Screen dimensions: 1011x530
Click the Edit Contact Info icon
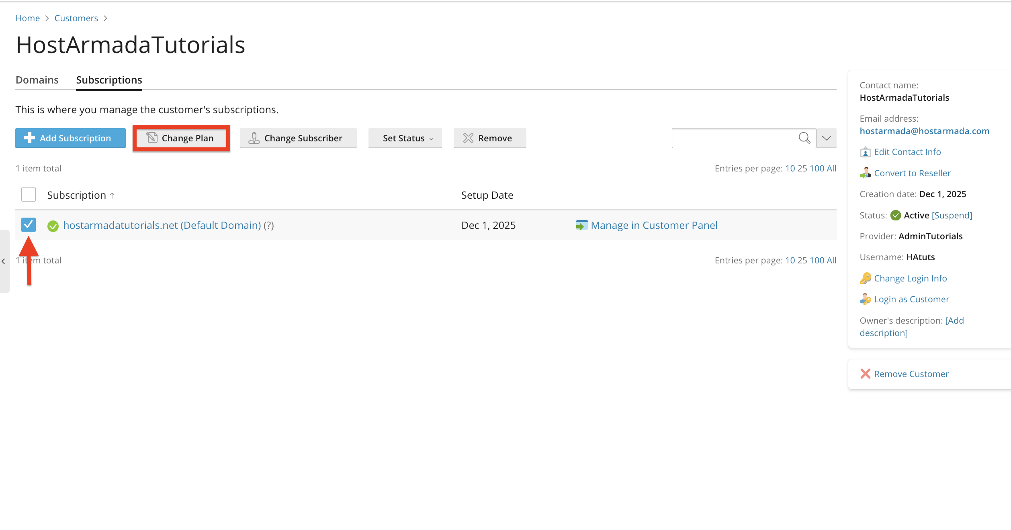pyautogui.click(x=865, y=152)
